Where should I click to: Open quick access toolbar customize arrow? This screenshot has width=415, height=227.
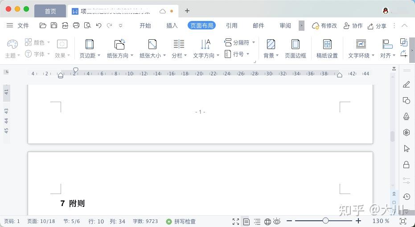120,26
